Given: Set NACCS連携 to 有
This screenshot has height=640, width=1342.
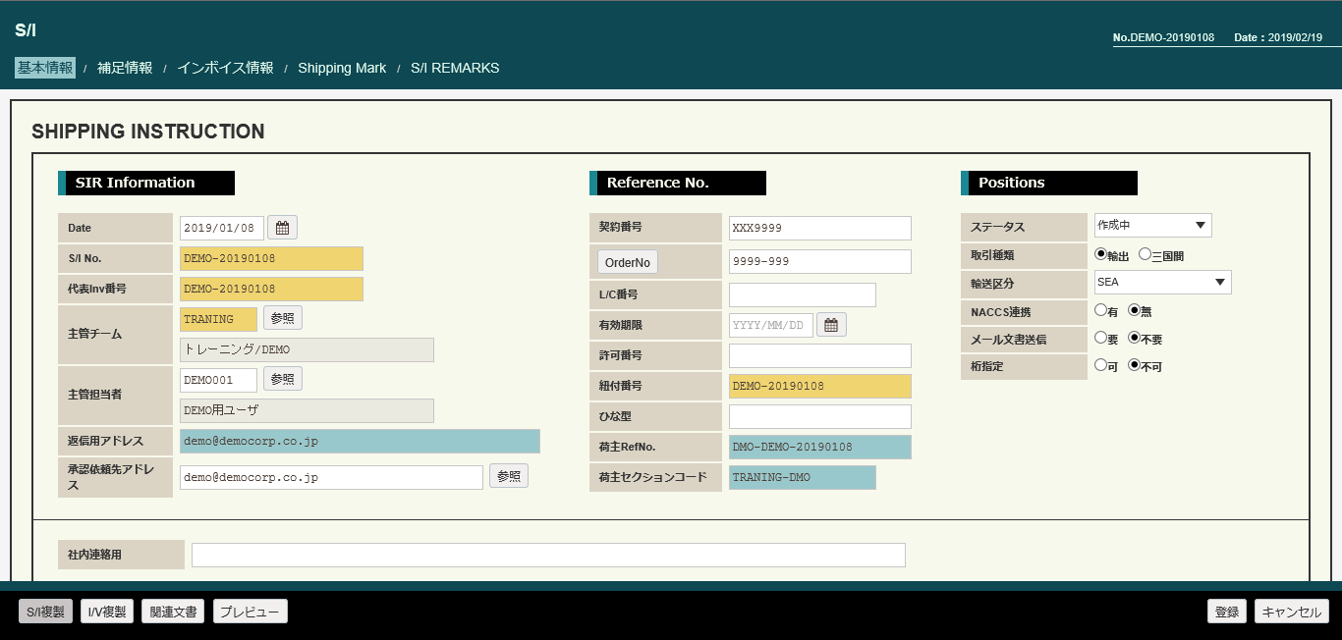Looking at the screenshot, I should [1100, 310].
